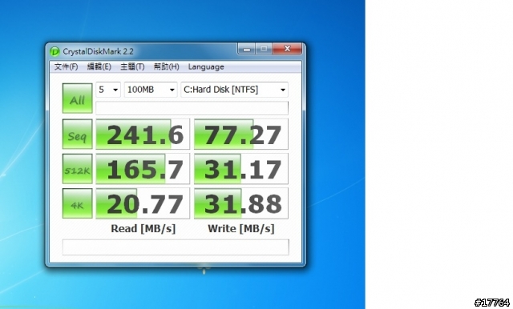Open the test count dropdown showing 5
The image size is (513, 309).
(x=108, y=90)
